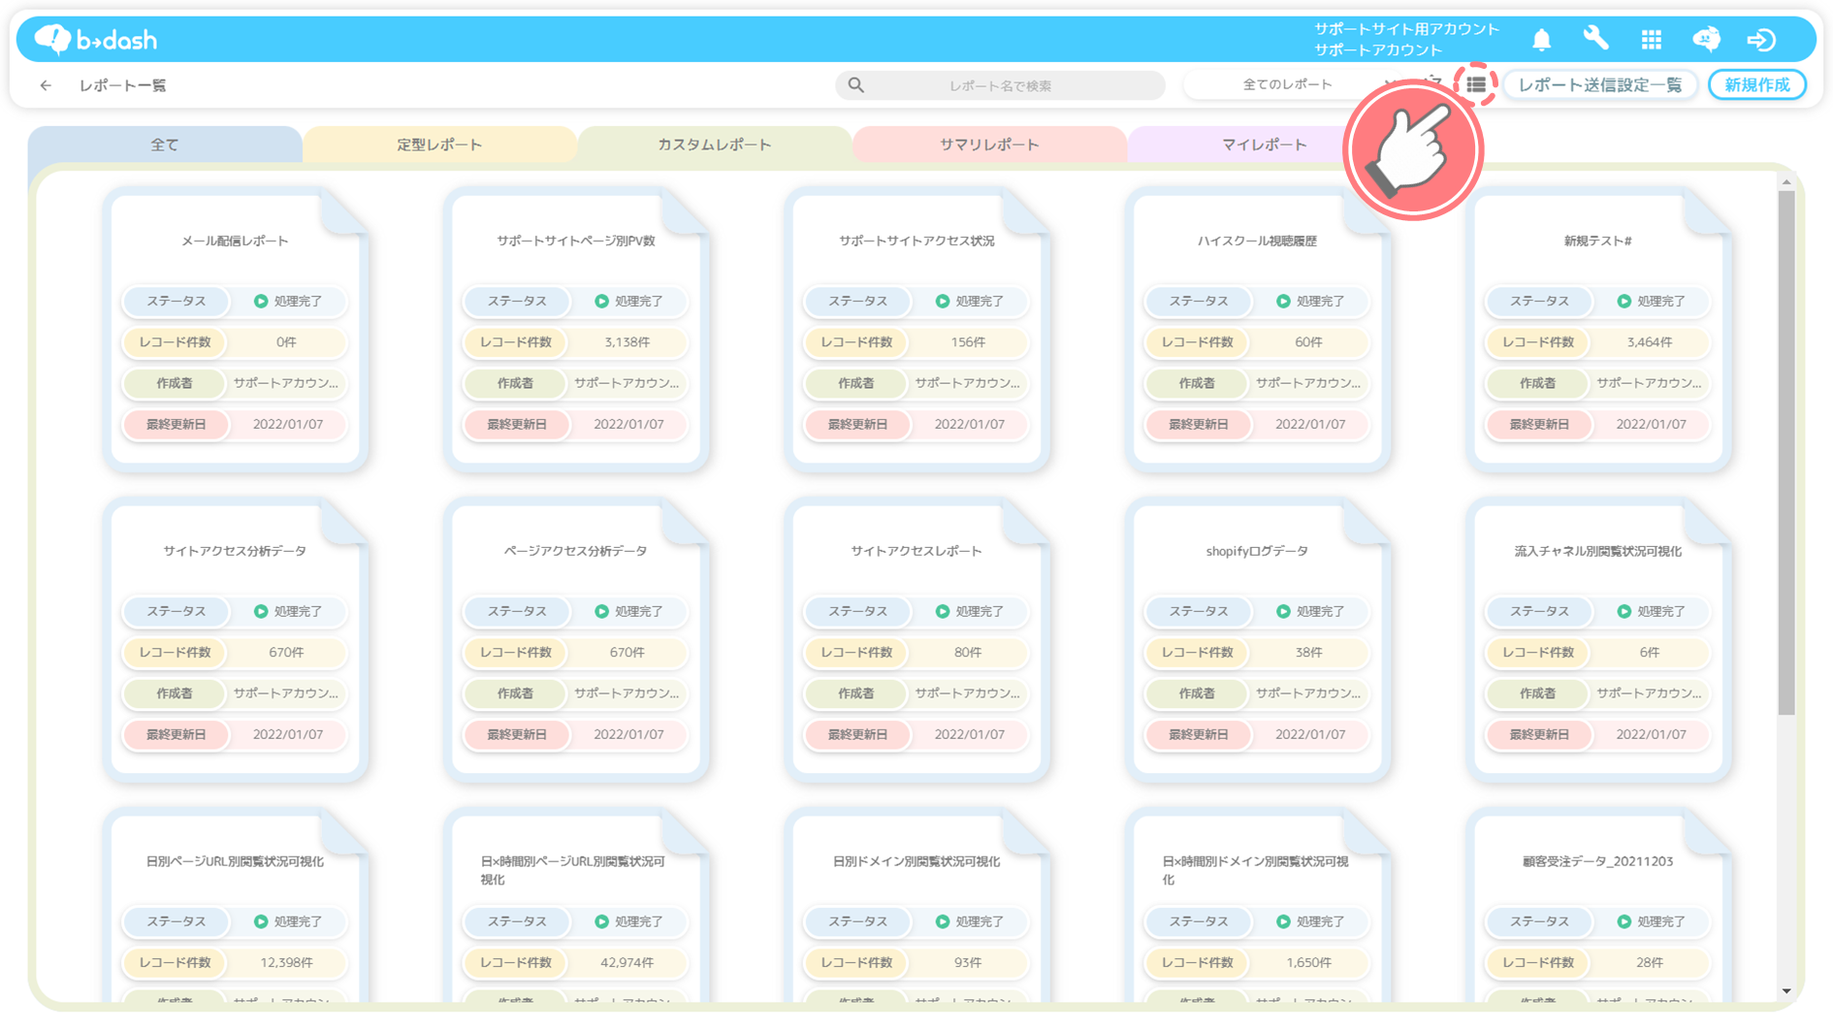Screen dimensions: 1833x1031
Task: Click in the report name search field
Action: [x=1000, y=85]
